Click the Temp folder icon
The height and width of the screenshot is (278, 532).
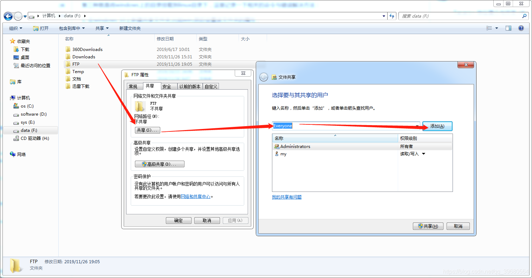pos(68,71)
